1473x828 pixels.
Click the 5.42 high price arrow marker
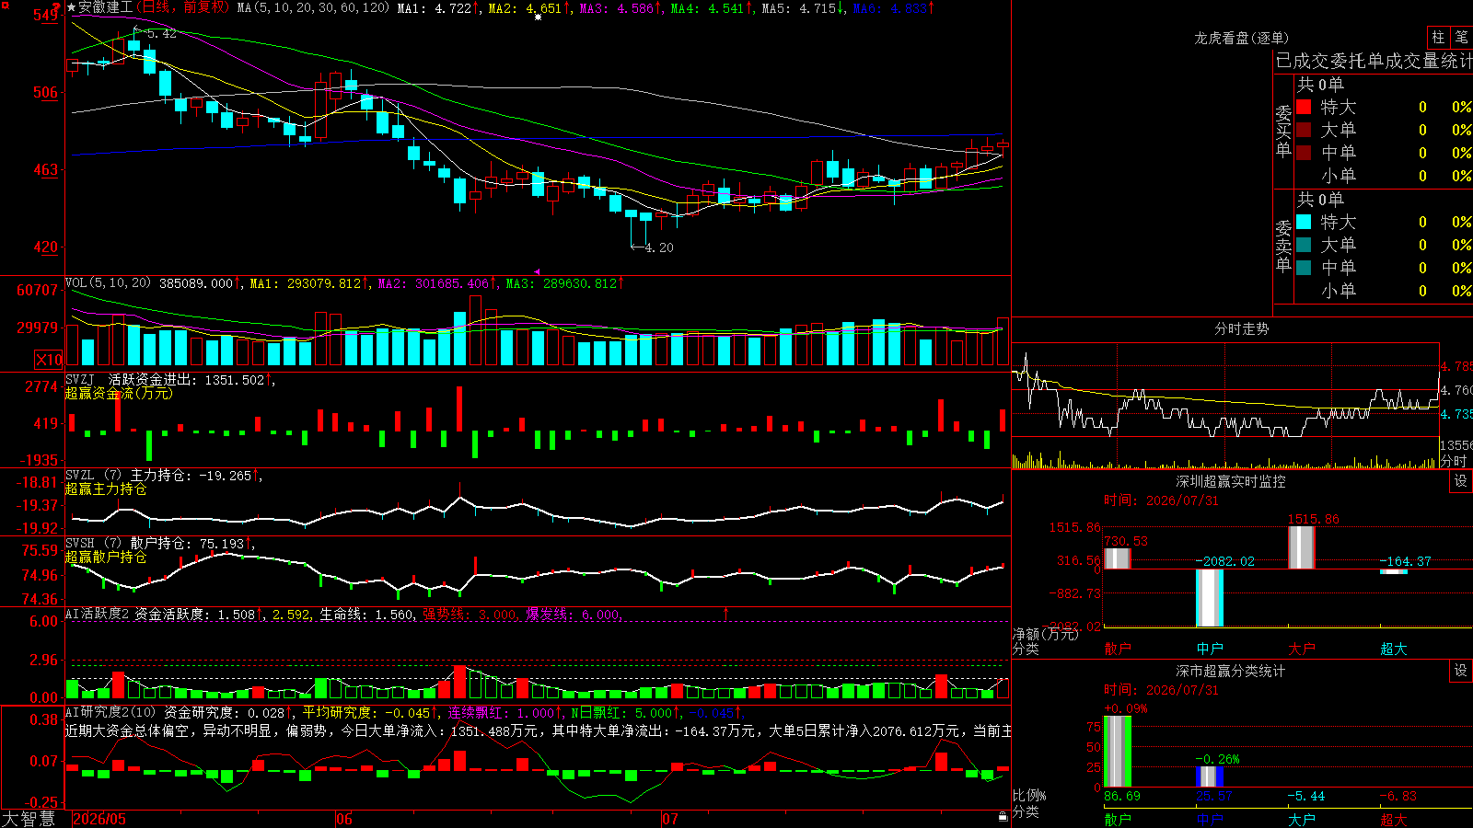(155, 33)
